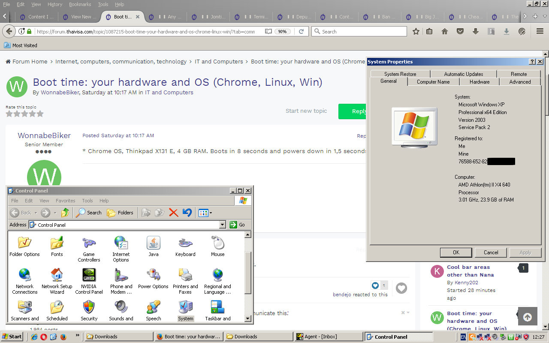Switch to Agent - [Inbox] taskbar button
The image size is (549, 343).
tap(328, 337)
